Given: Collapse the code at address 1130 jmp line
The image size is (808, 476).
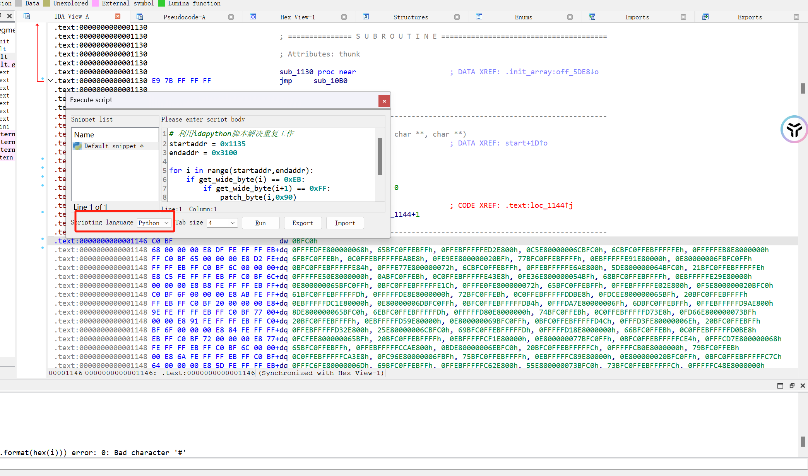Looking at the screenshot, I should [50, 80].
